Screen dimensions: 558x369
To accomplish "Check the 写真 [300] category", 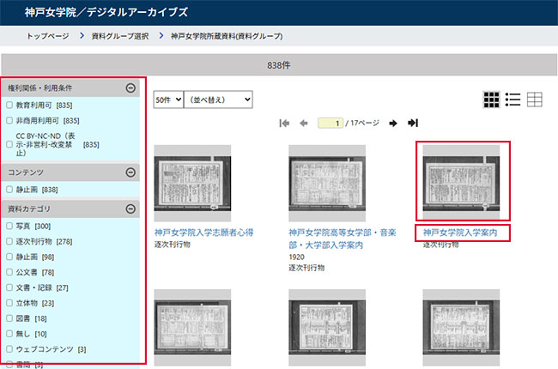I will coord(9,226).
